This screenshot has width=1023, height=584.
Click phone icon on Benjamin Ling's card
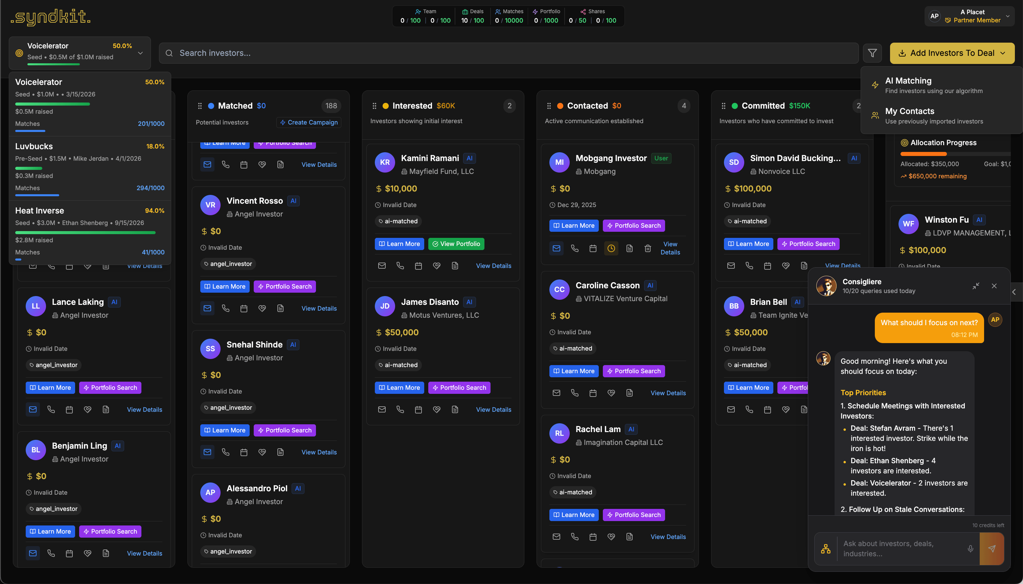coord(51,553)
